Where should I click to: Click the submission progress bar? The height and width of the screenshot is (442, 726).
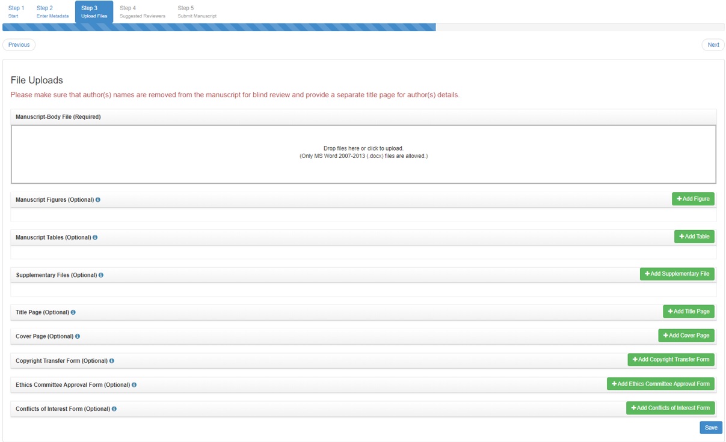[363, 28]
